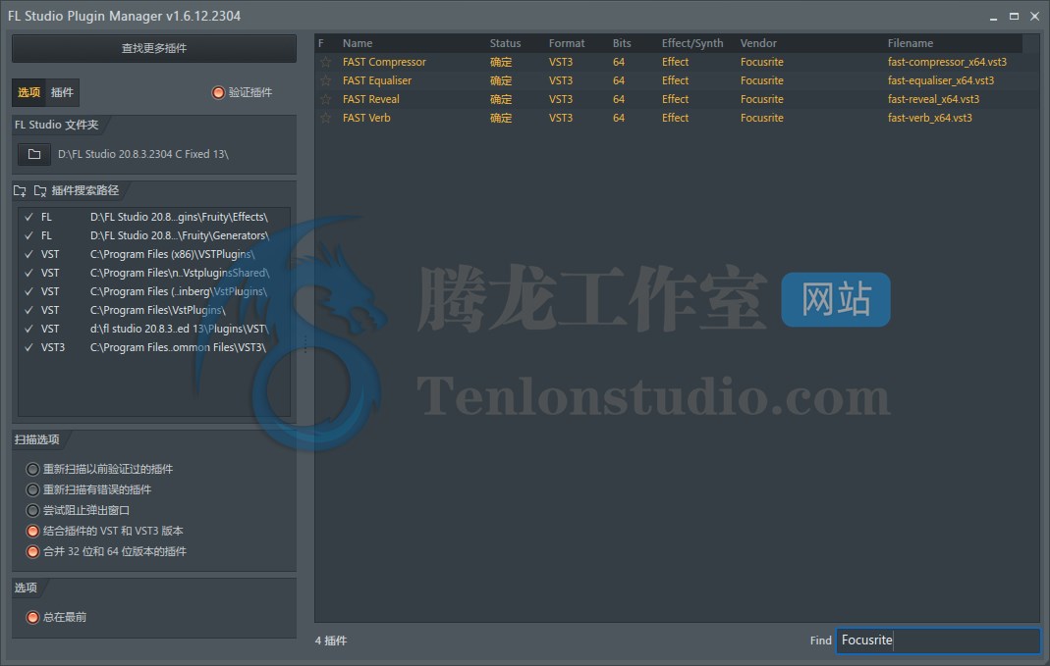Select the Fruity\Effects path text

click(x=179, y=218)
